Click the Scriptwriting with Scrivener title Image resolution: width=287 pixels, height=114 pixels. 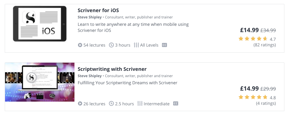point(112,69)
